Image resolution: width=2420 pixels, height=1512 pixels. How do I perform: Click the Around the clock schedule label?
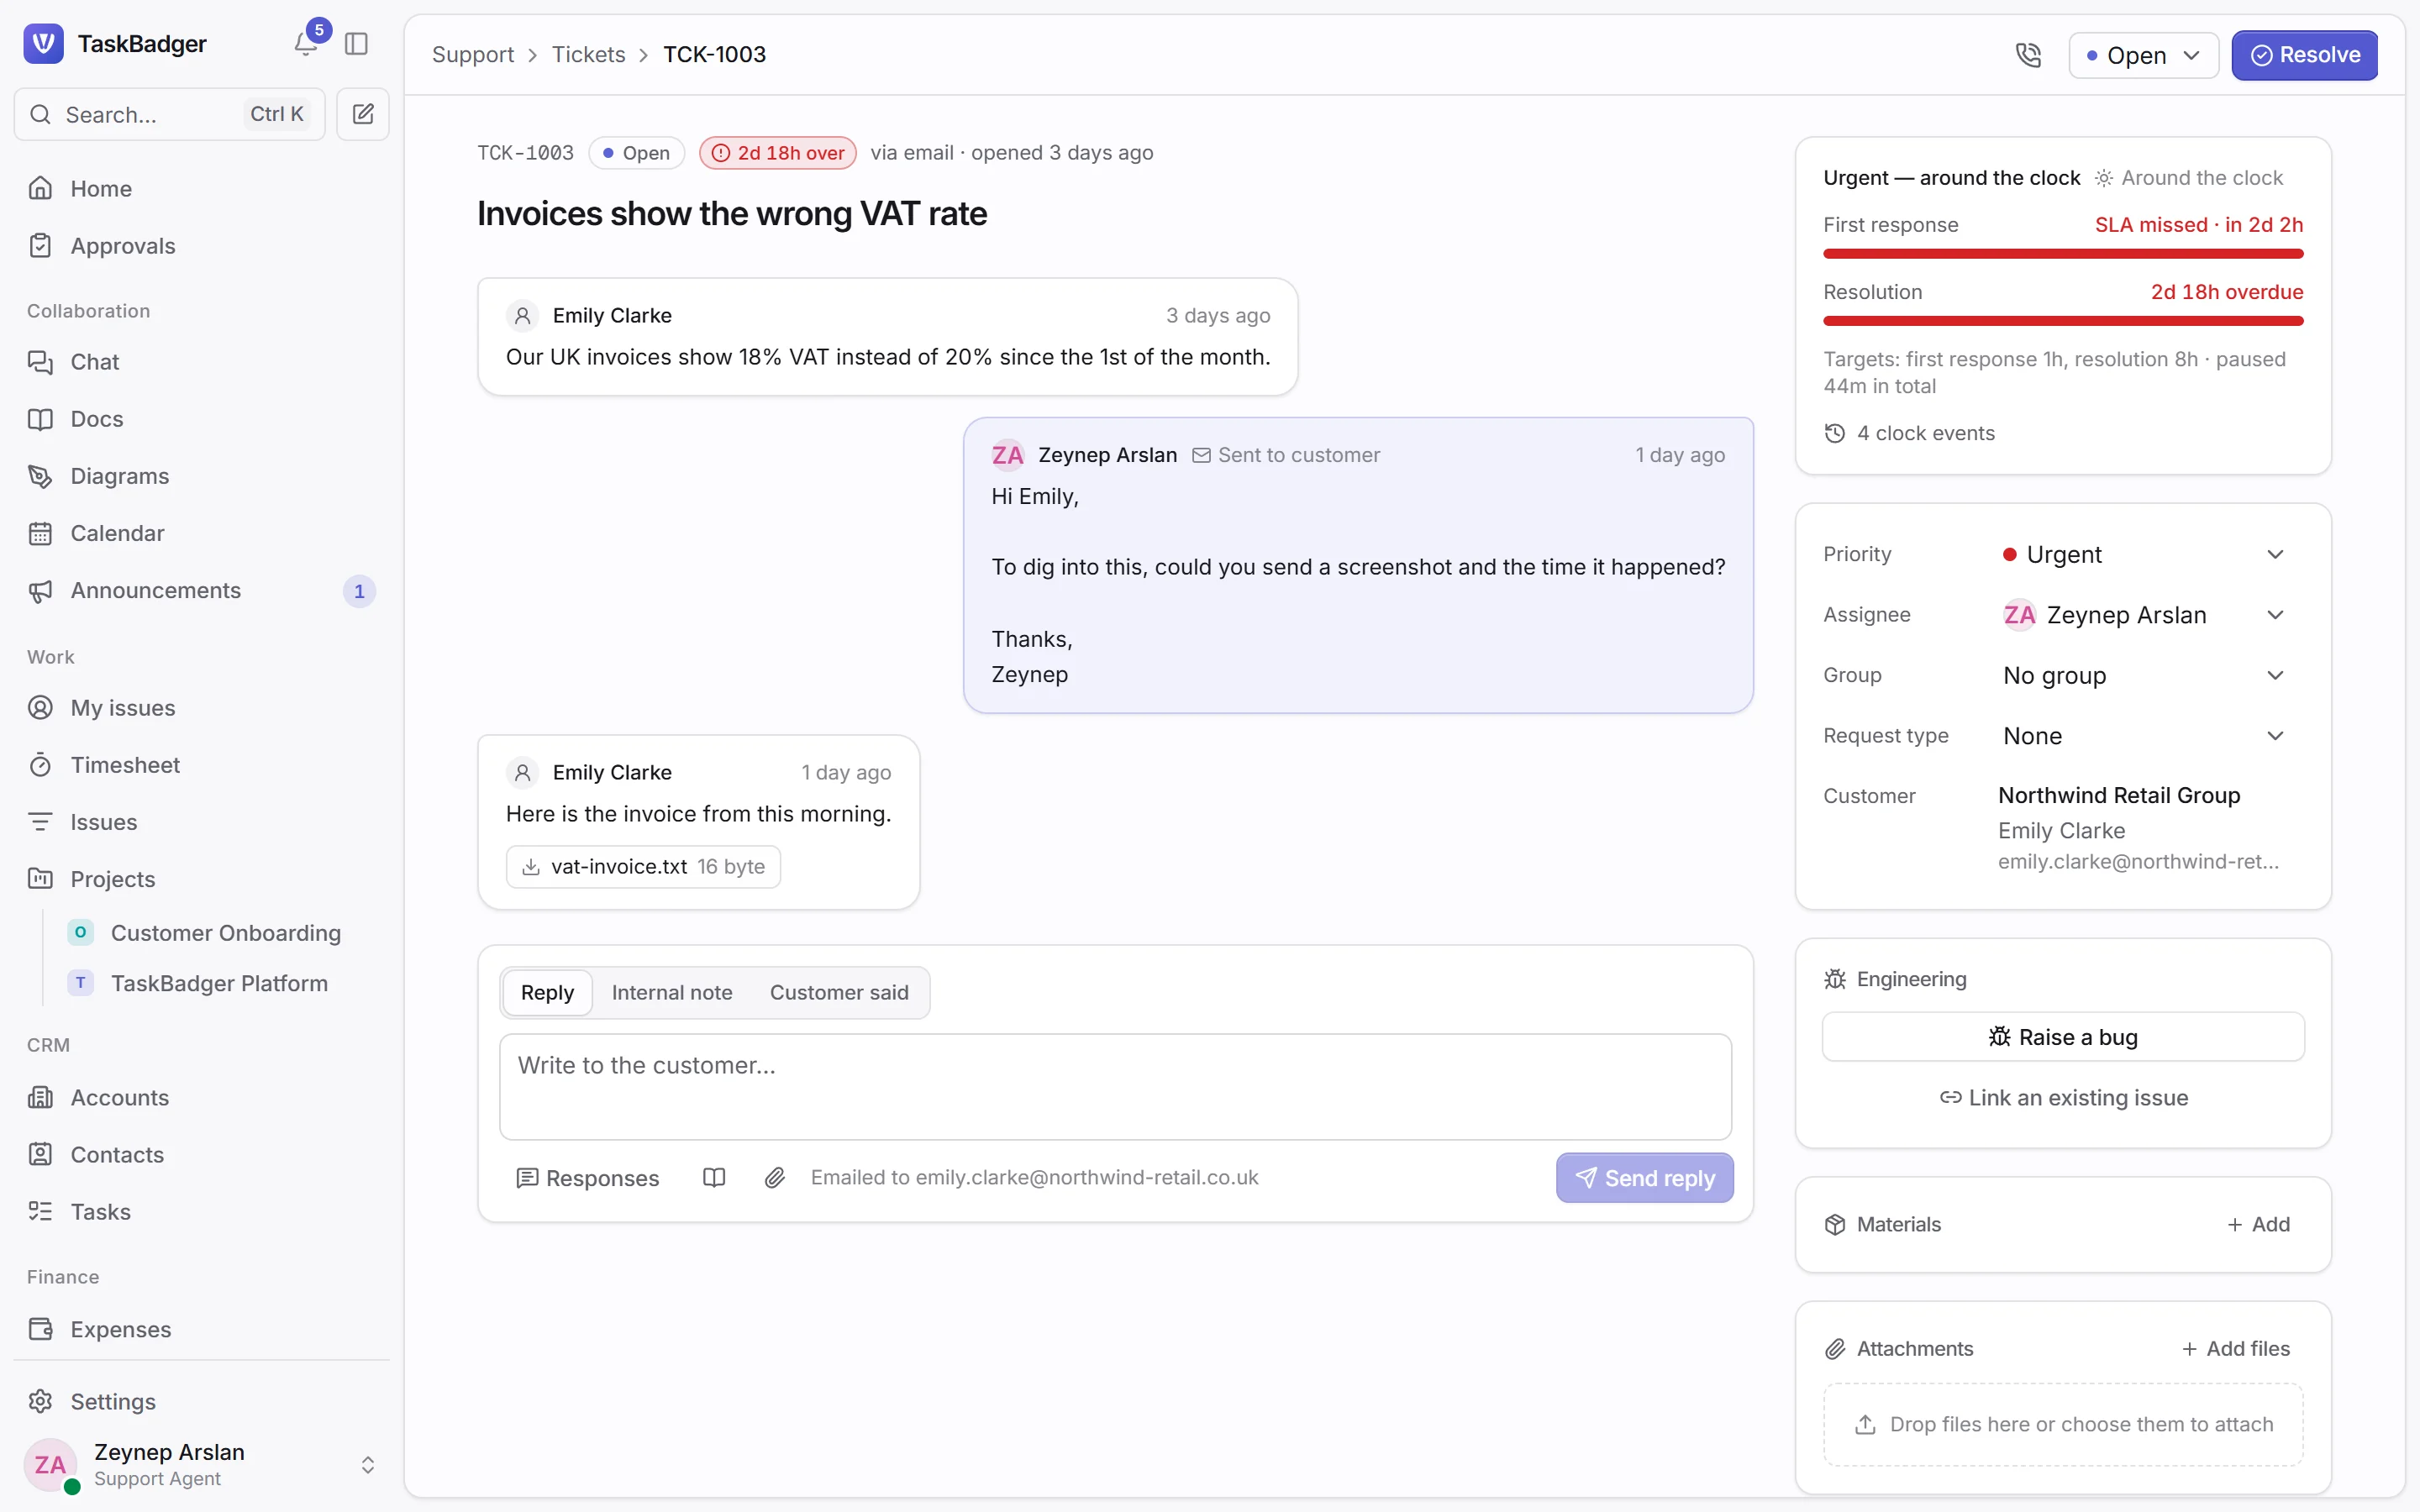click(x=2189, y=178)
